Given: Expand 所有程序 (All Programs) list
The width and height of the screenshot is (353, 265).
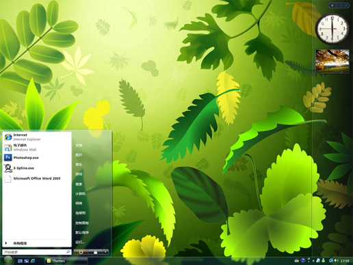Looking at the screenshot, I should click(36, 243).
